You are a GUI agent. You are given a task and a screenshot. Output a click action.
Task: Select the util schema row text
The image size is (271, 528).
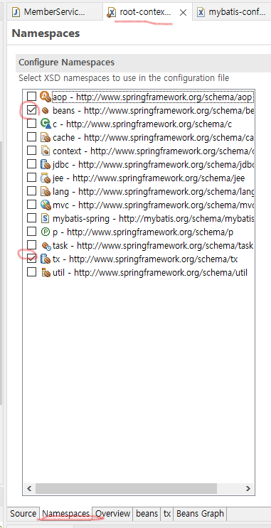(x=150, y=272)
